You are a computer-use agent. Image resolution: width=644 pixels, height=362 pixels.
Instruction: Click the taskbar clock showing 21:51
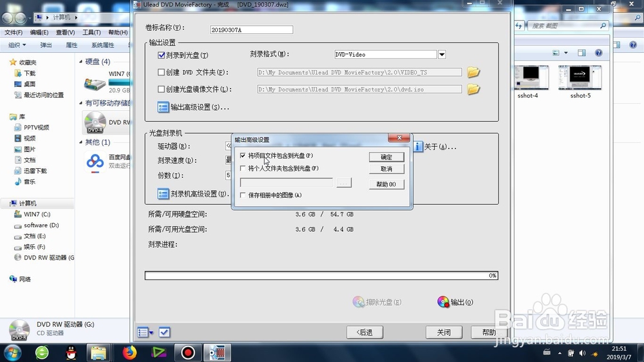[x=619, y=348]
